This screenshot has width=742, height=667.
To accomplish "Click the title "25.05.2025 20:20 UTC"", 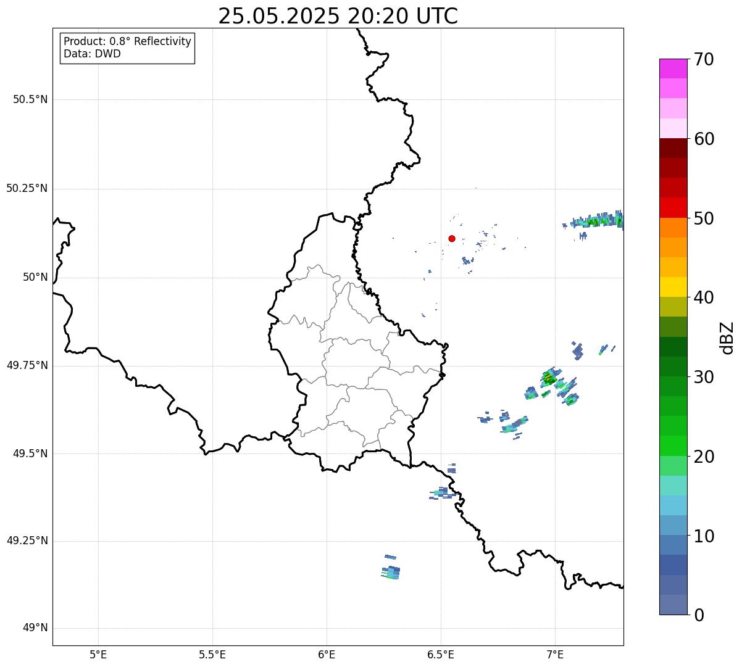I will (x=338, y=16).
